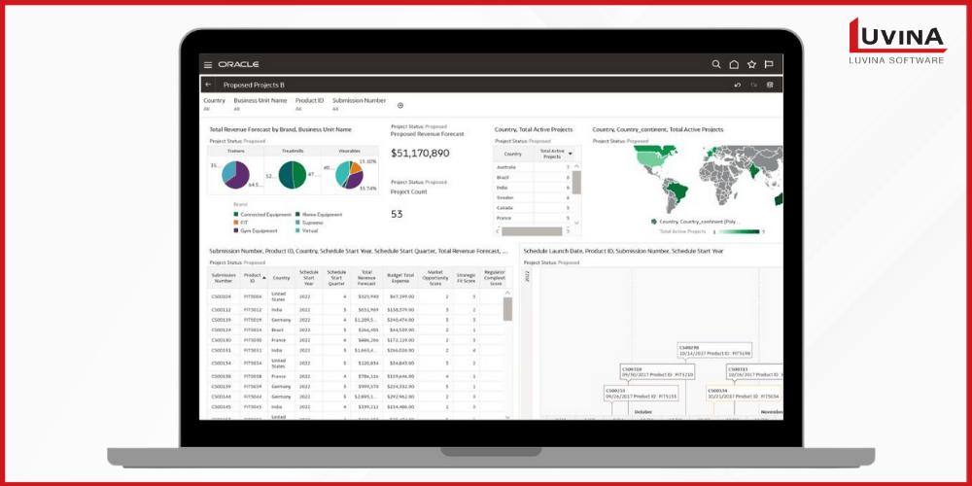Select the Sweden row in country table

point(534,197)
